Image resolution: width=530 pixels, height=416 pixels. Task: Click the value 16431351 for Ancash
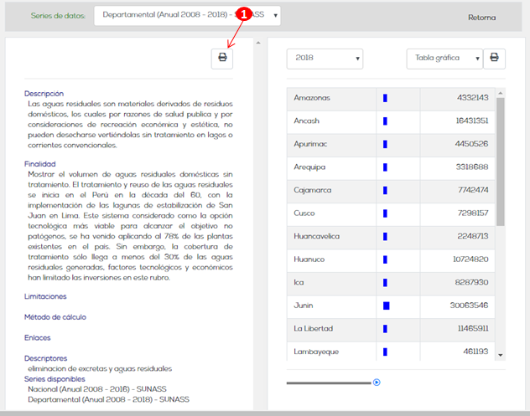(x=472, y=121)
